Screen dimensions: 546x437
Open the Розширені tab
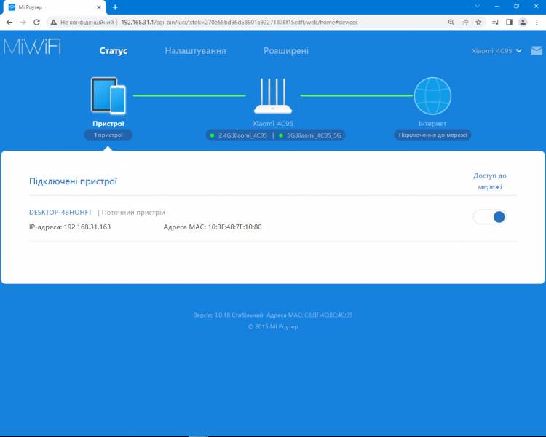(x=286, y=51)
